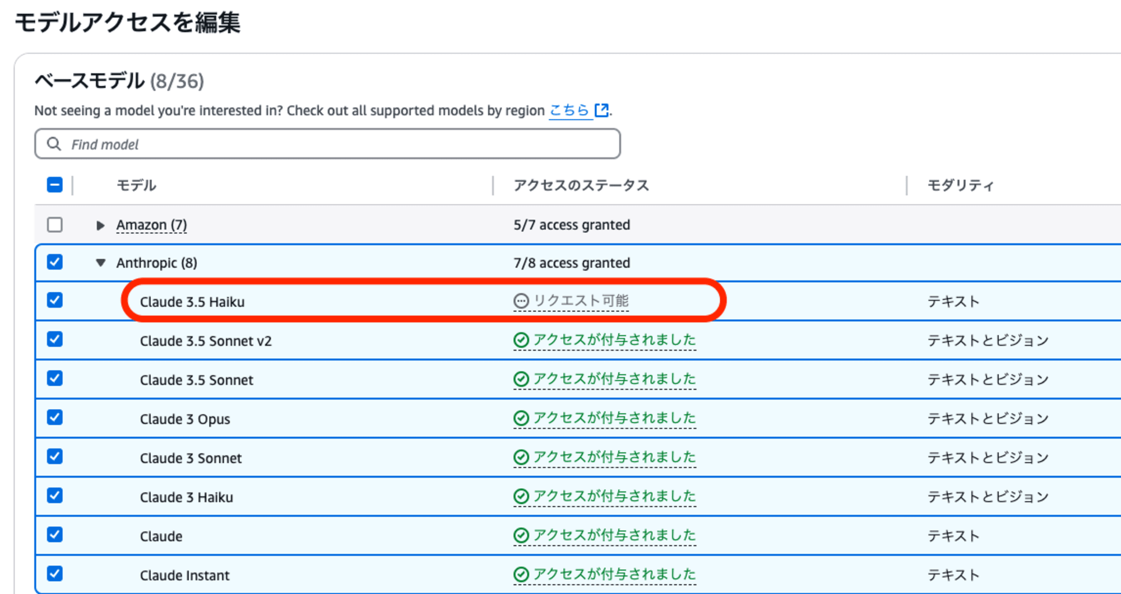Collapse the Anthropic (8) group arrow
Viewport: 1121px width, 594px height.
[100, 263]
